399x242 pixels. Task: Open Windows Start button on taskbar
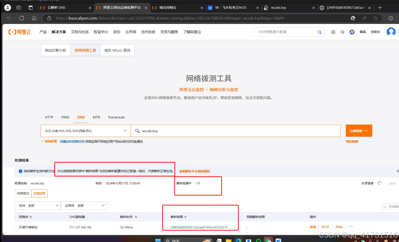click(158, 240)
